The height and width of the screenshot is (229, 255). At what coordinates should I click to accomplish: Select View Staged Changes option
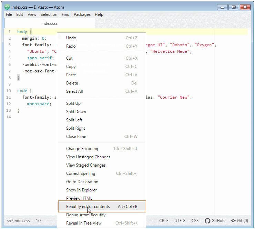(x=86, y=165)
